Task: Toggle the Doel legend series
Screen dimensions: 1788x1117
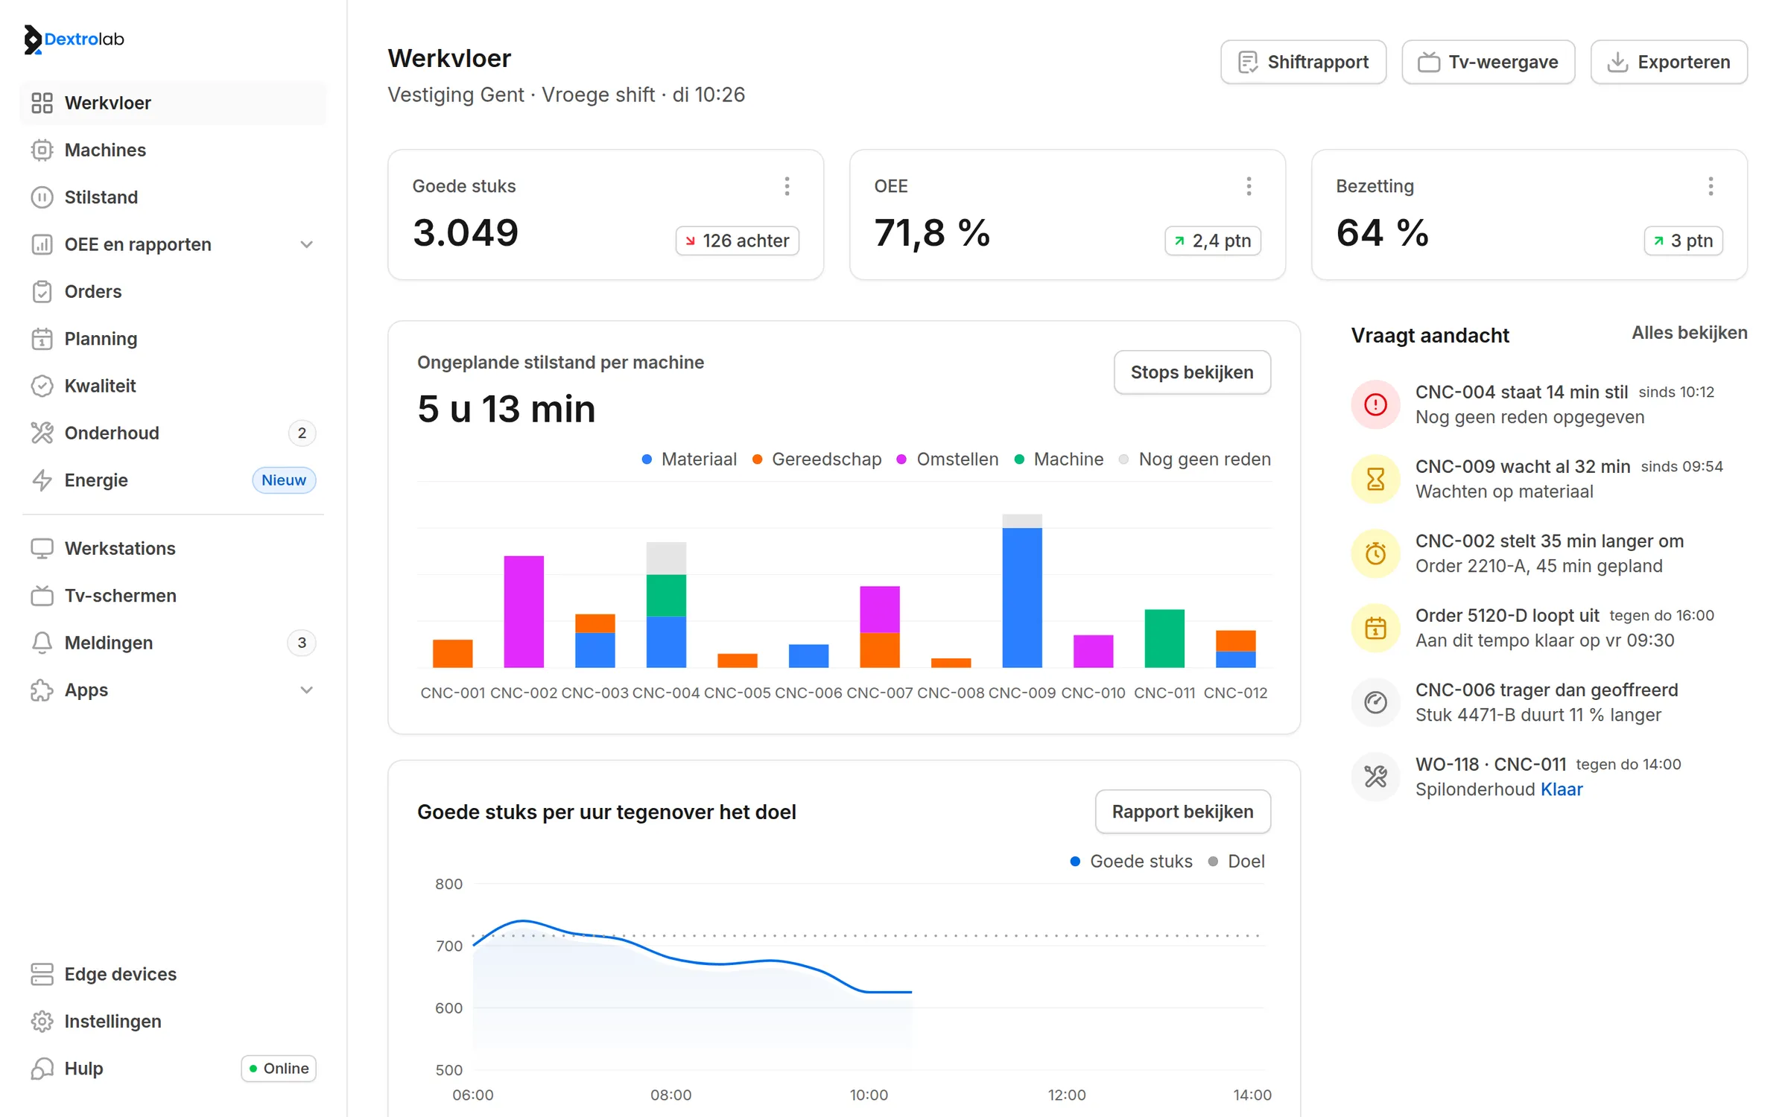Action: coord(1237,862)
